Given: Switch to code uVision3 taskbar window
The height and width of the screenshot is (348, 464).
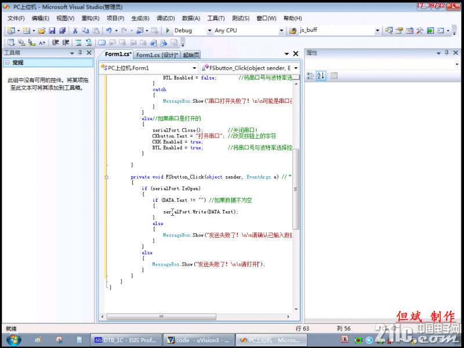Looking at the screenshot, I should pyautogui.click(x=199, y=340).
